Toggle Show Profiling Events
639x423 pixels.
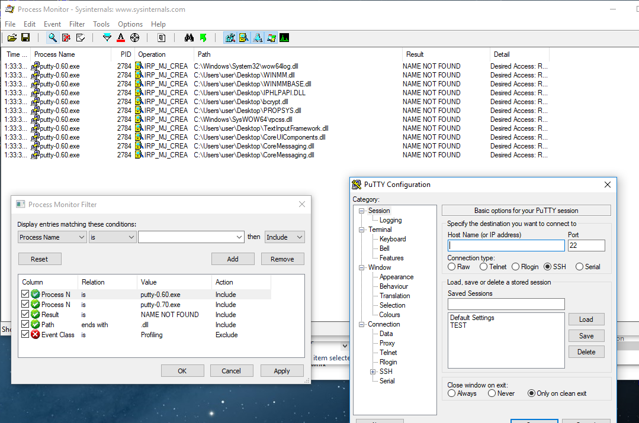284,37
